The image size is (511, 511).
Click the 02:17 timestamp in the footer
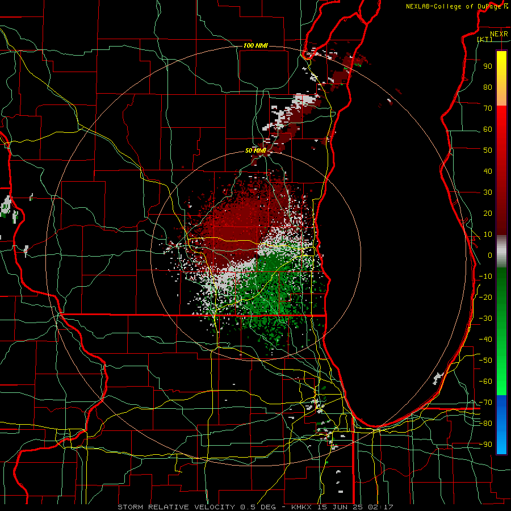380,507
